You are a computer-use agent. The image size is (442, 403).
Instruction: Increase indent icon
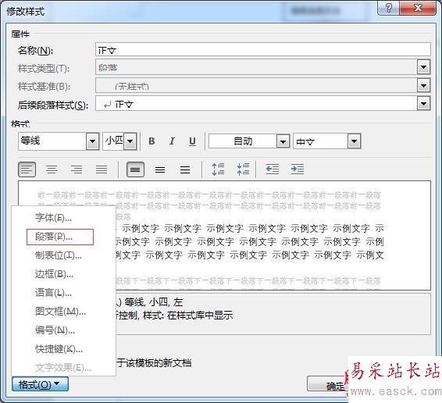pyautogui.click(x=297, y=169)
